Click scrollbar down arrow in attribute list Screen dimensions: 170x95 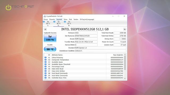click(125, 78)
